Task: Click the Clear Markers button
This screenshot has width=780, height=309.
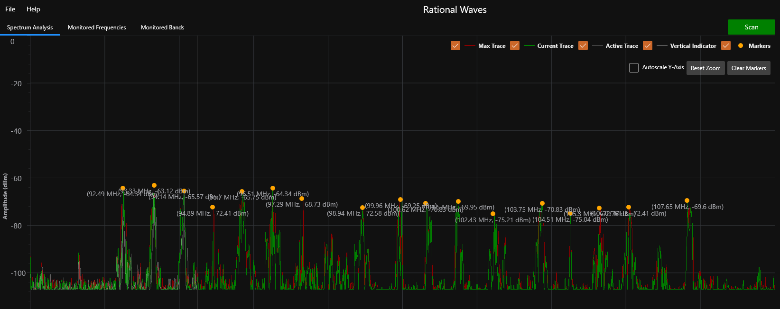Action: [748, 68]
